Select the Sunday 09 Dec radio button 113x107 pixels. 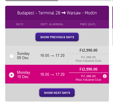[12, 56]
